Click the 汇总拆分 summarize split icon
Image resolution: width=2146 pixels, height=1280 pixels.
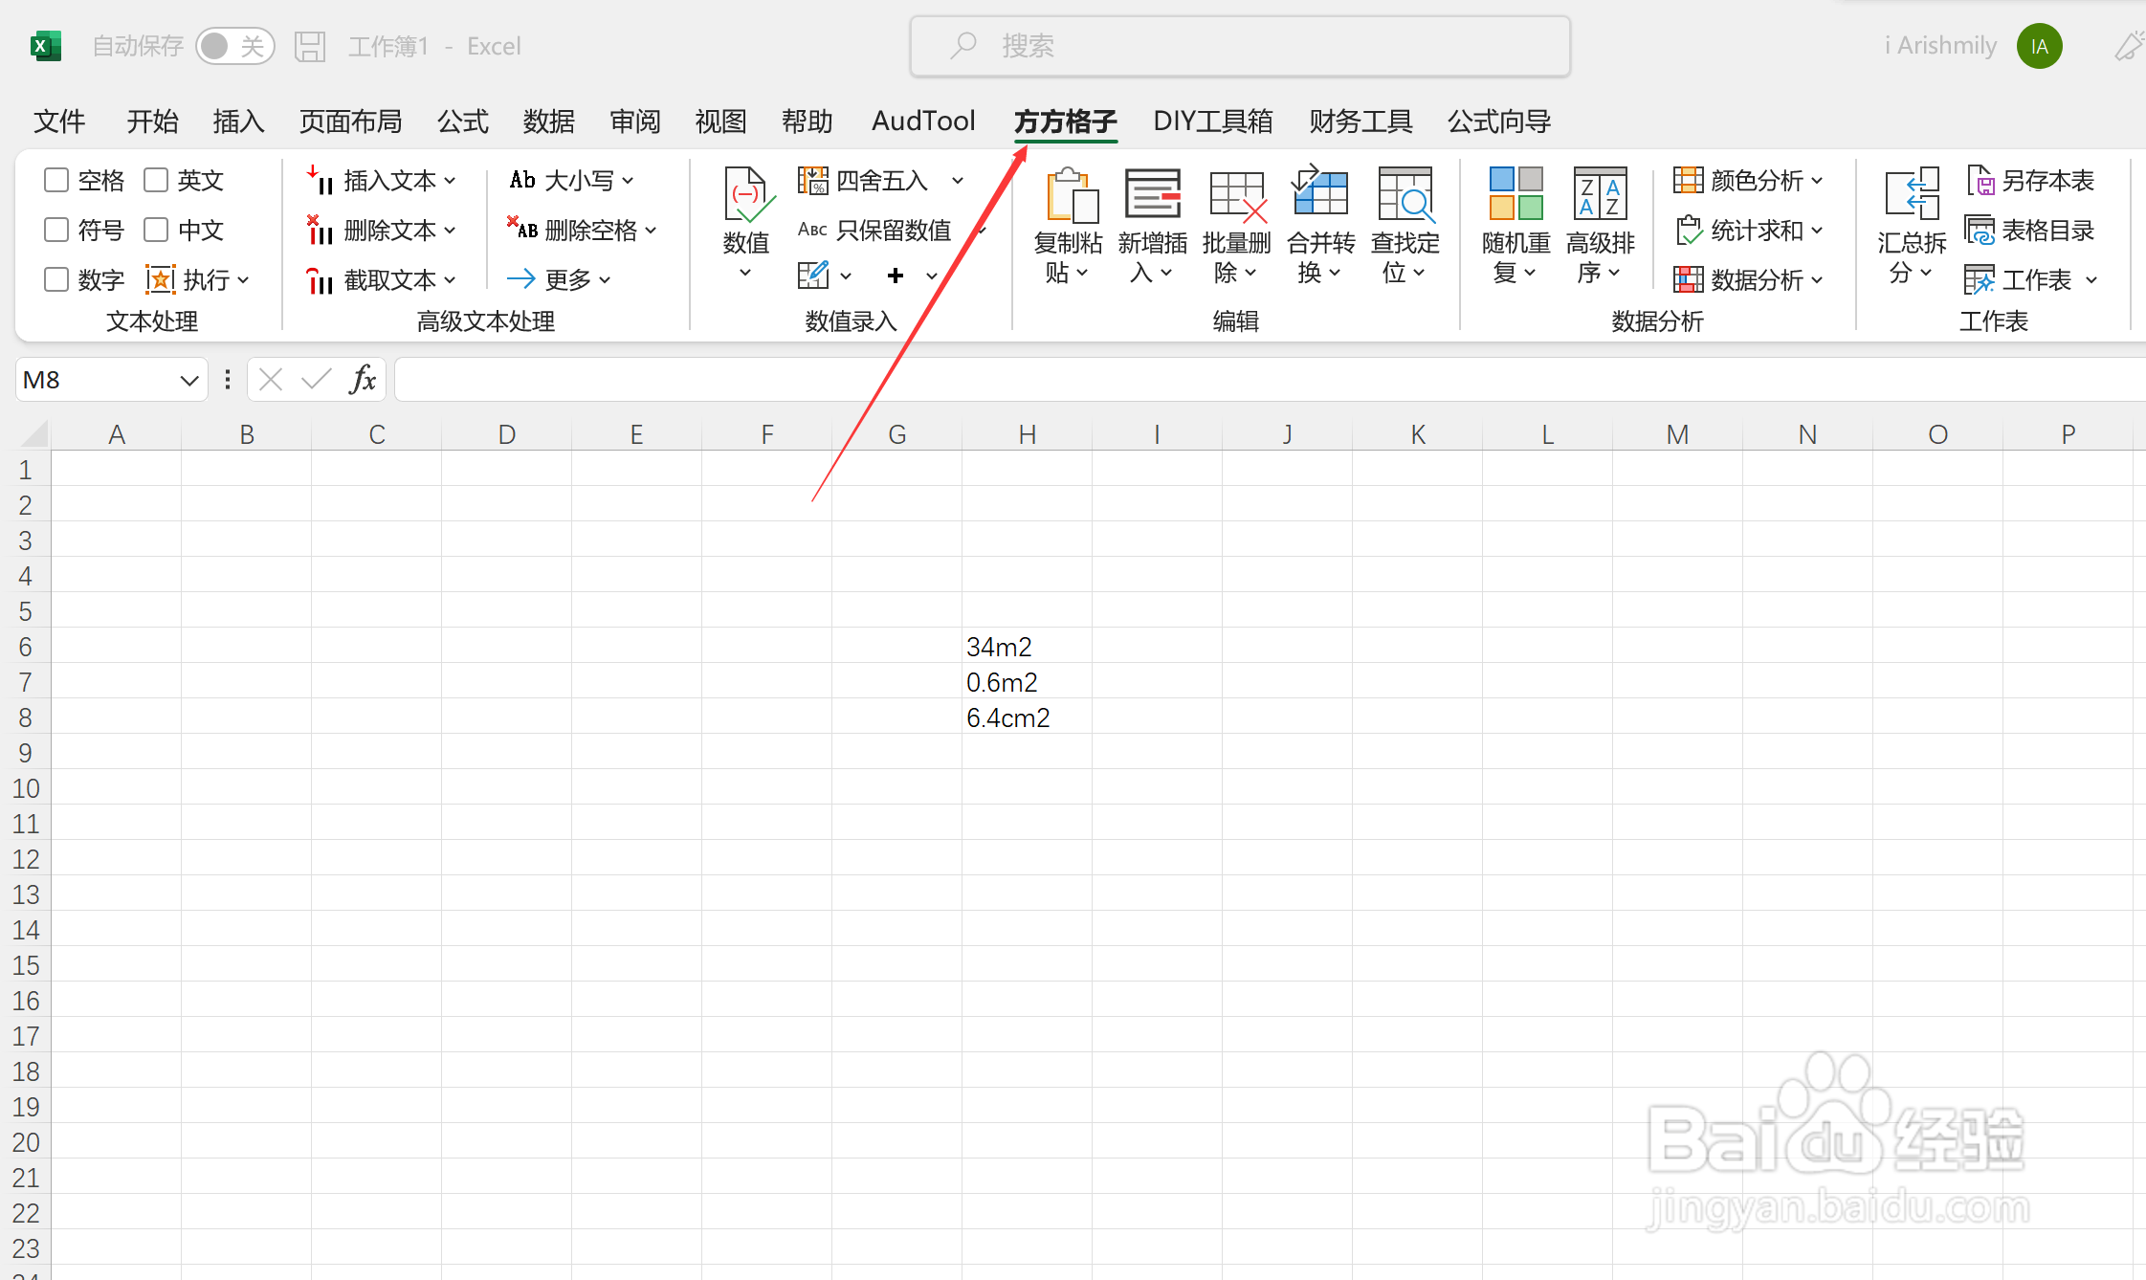1912,193
